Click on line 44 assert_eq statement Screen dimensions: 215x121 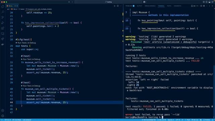pyautogui.click(x=47, y=102)
